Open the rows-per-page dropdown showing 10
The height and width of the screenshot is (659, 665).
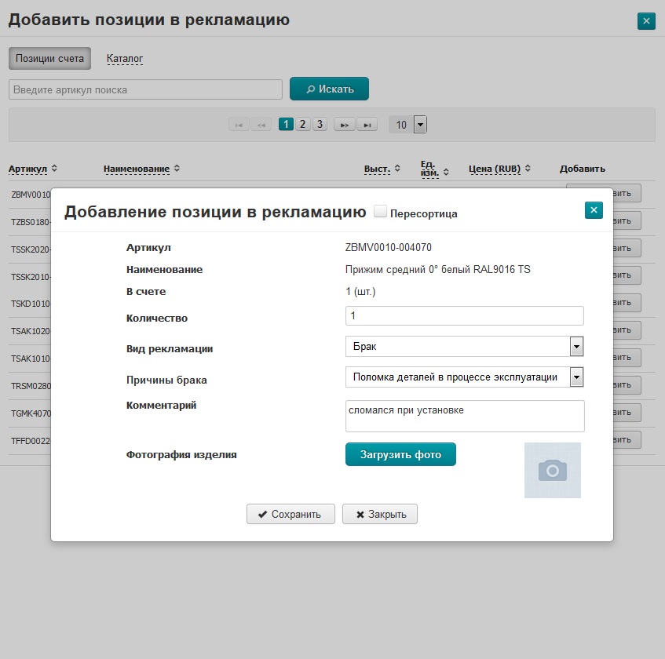419,125
